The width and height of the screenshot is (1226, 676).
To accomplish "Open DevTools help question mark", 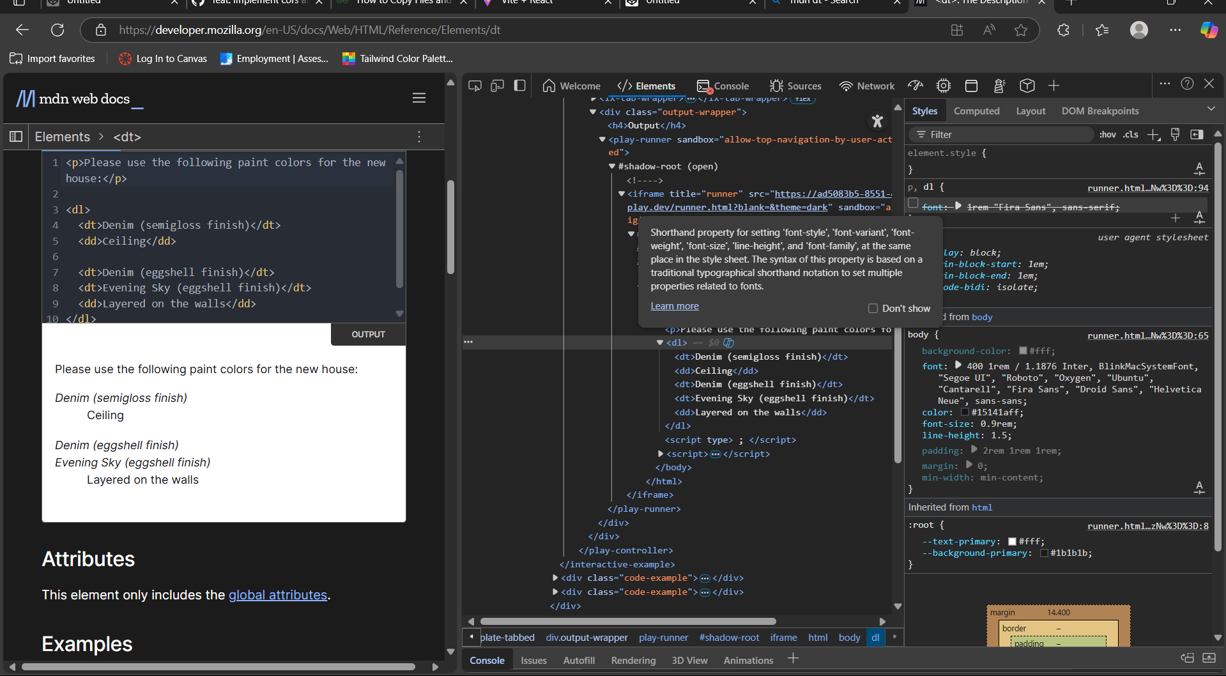I will click(x=1187, y=84).
